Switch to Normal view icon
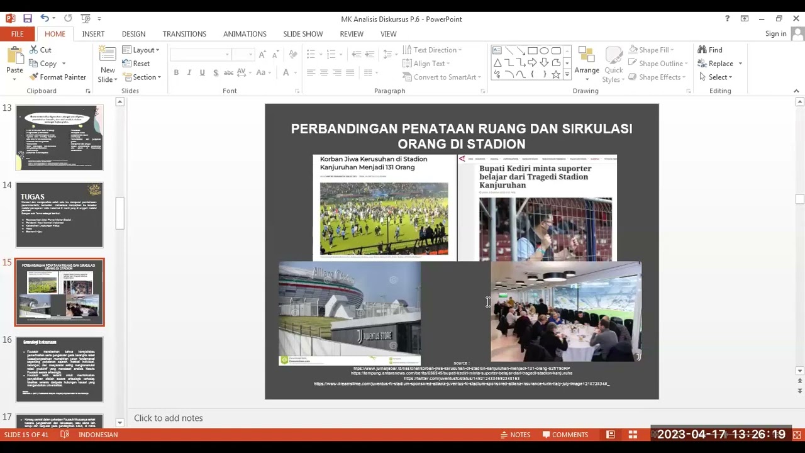 [x=611, y=435]
